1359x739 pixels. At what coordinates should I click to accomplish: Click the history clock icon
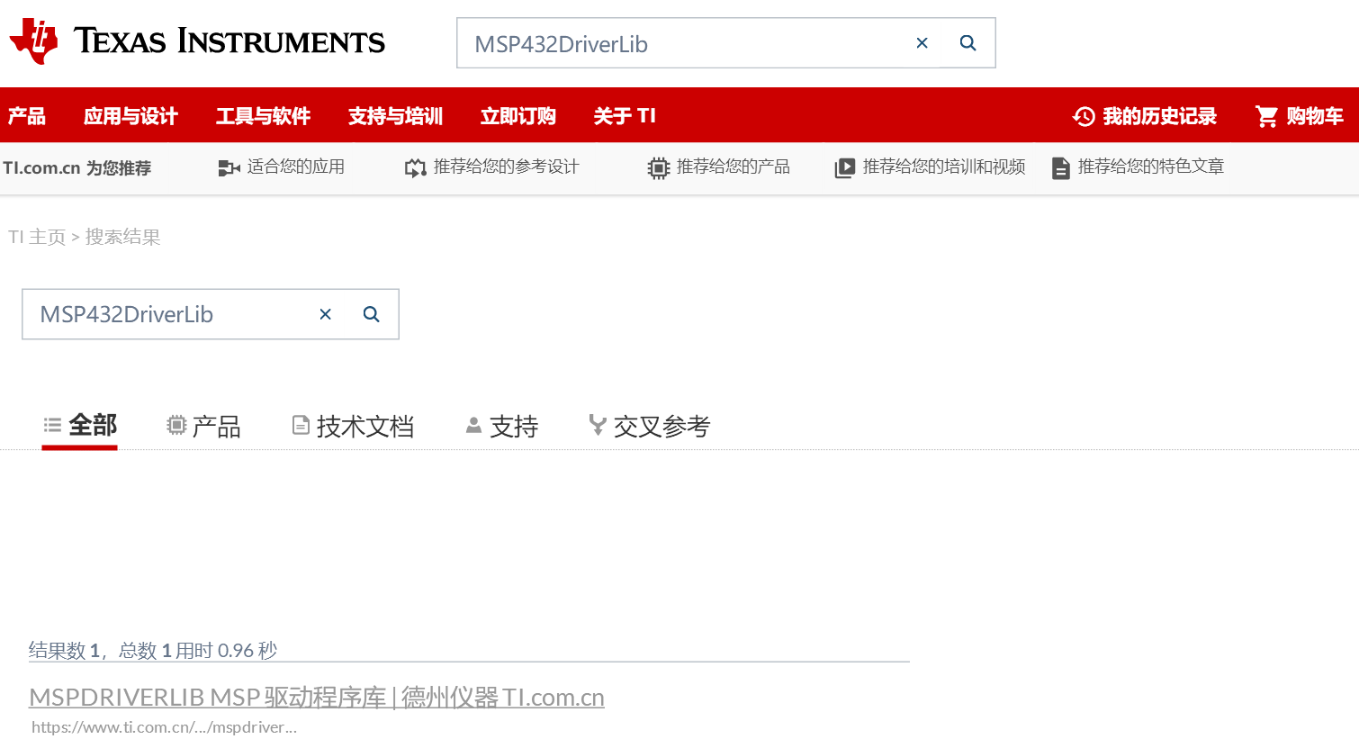(x=1084, y=116)
